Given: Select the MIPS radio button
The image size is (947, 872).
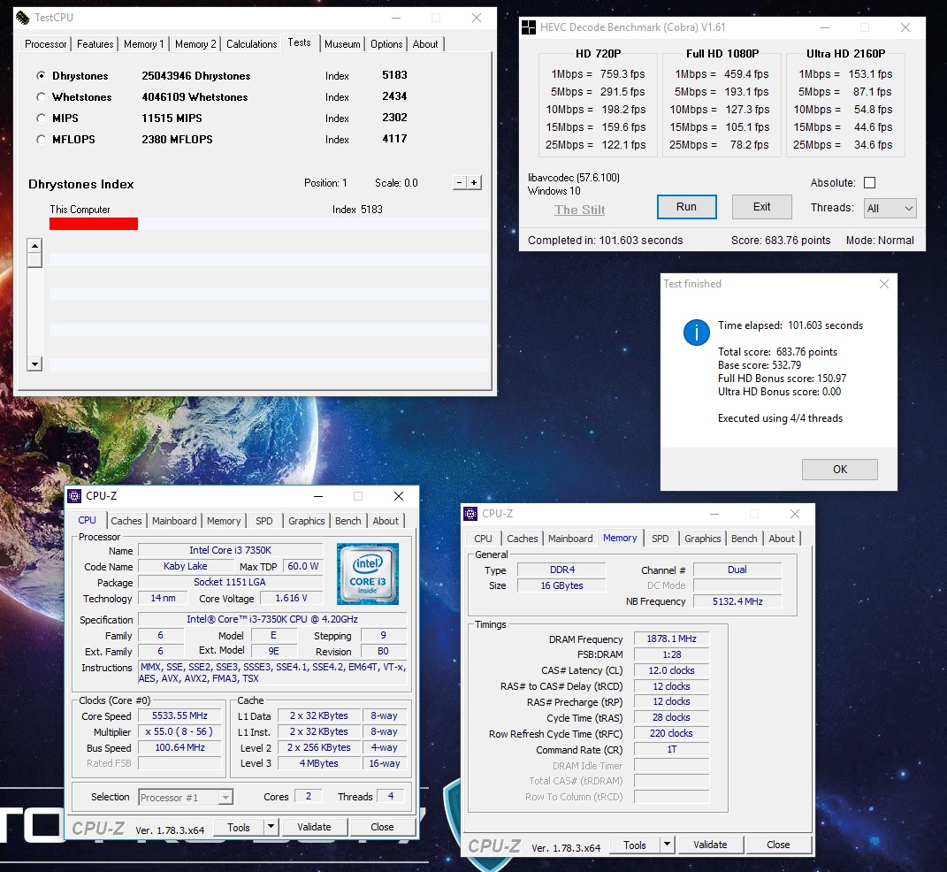Looking at the screenshot, I should click(x=41, y=118).
